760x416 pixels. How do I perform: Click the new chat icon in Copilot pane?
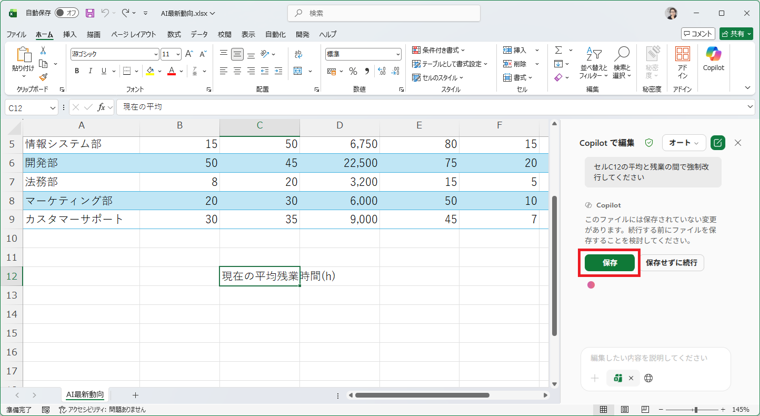point(717,143)
